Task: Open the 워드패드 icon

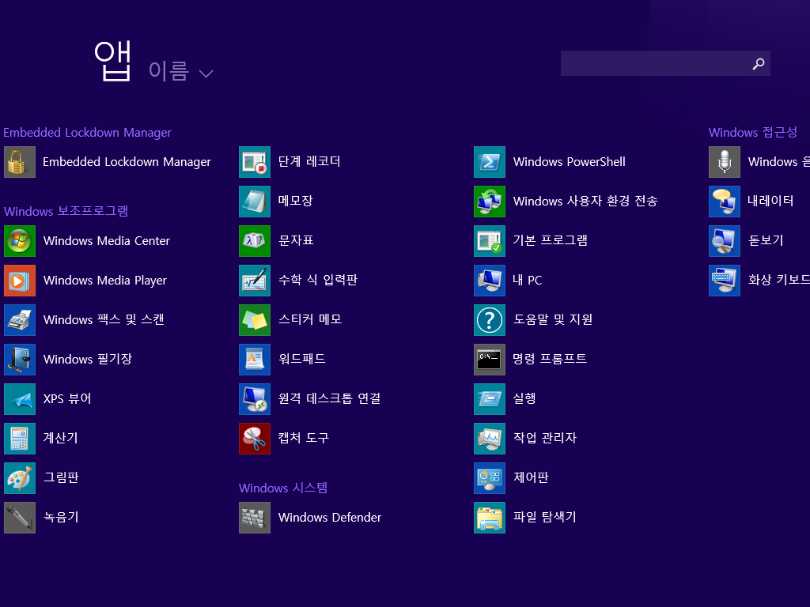Action: tap(255, 360)
